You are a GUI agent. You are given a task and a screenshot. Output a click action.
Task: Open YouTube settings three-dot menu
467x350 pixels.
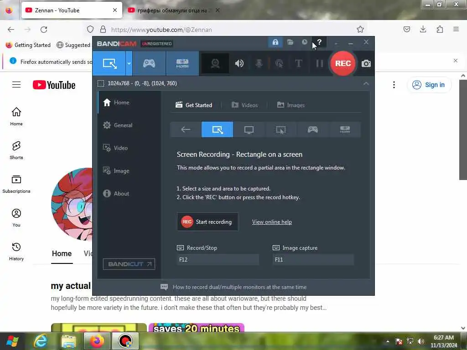click(394, 85)
